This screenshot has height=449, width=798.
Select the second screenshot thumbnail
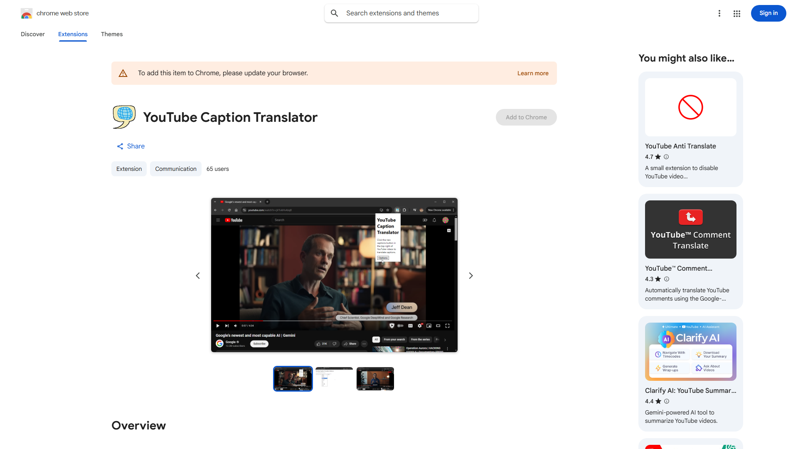[x=334, y=378]
